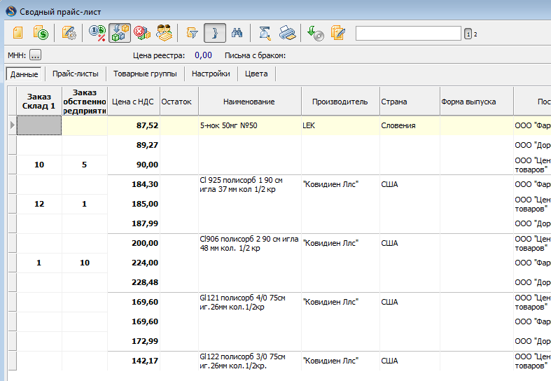The height and width of the screenshot is (381, 551).
Task: Select the price cell 187,99
Action: 134,224
